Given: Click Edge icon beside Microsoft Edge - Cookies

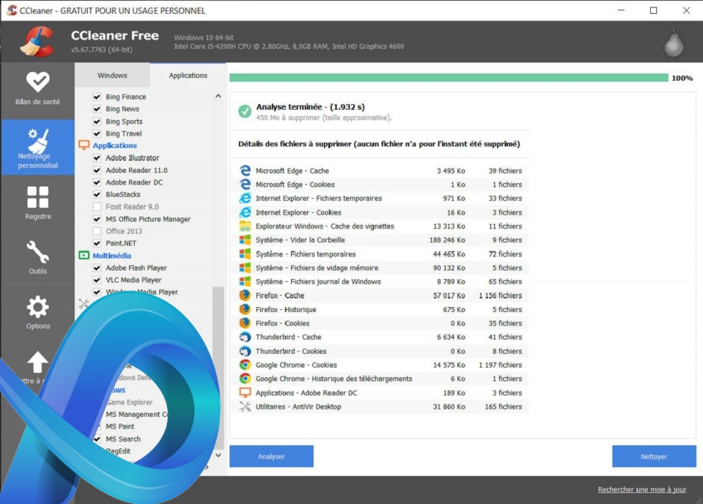Looking at the screenshot, I should coord(245,184).
